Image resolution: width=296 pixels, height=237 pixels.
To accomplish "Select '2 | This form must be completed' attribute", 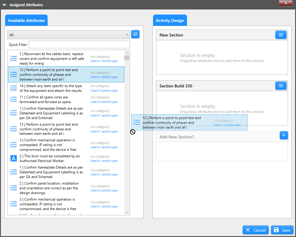I will click(x=66, y=158).
